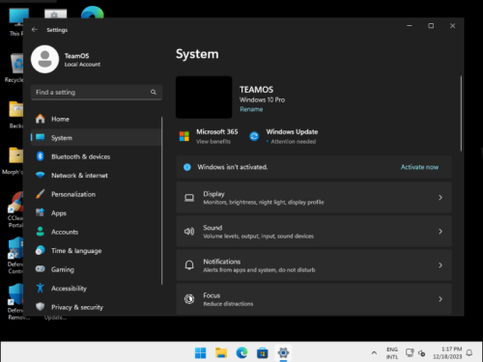Click the Gaming controller icon
Viewport: 483px width, 362px height.
point(41,269)
